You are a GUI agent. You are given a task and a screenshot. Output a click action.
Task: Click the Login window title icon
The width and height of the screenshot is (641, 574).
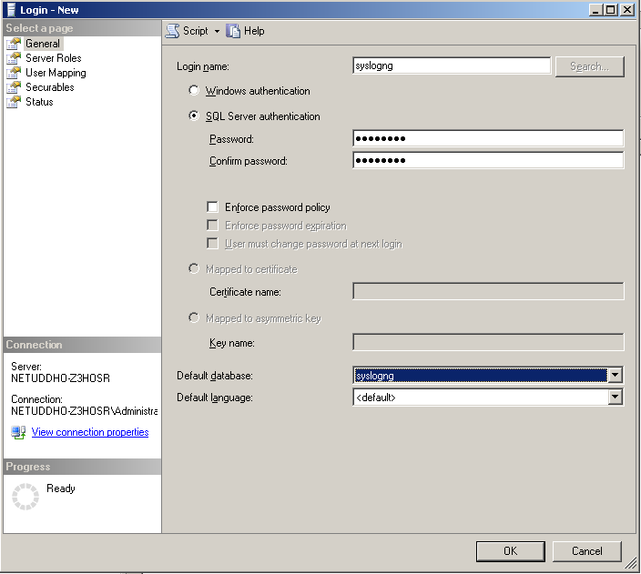pyautogui.click(x=12, y=10)
